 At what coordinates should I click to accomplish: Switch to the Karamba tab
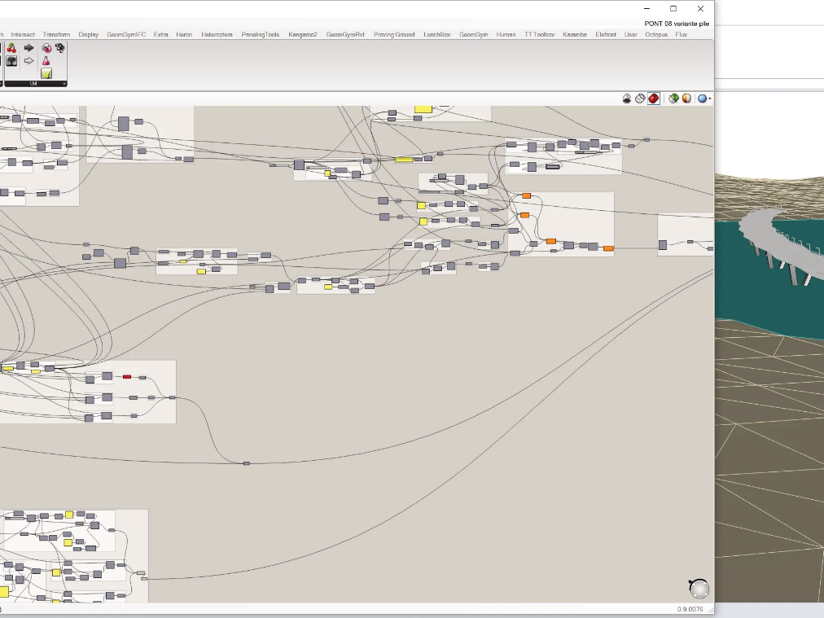(574, 35)
